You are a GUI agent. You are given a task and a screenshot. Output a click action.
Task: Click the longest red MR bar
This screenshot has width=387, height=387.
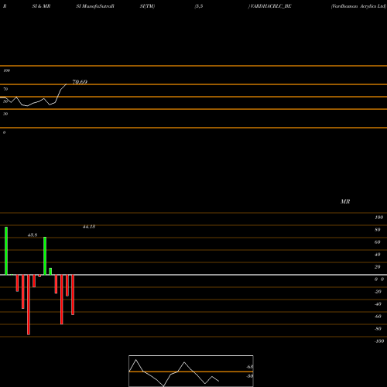coord(29,305)
